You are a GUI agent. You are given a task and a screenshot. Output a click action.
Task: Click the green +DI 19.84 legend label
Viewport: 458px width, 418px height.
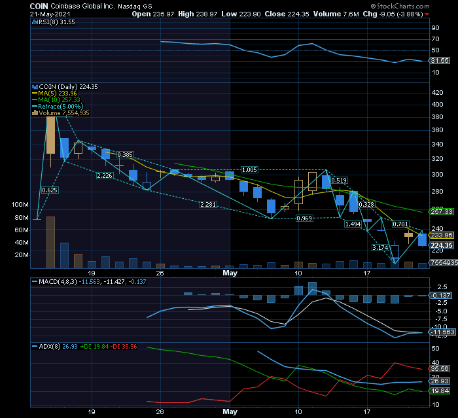94,347
